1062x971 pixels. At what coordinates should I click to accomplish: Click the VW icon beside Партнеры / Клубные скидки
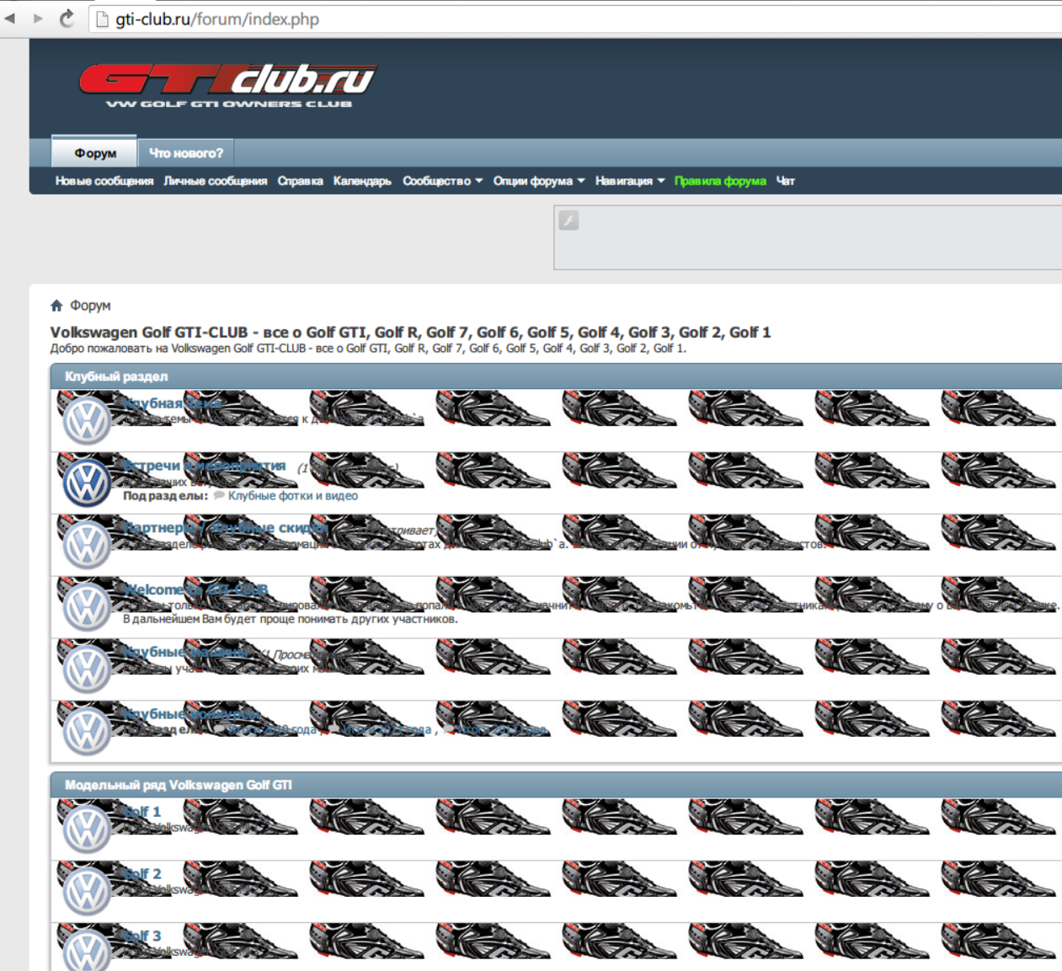pyautogui.click(x=87, y=545)
